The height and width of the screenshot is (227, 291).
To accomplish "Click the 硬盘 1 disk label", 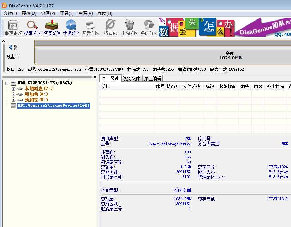I will coord(13,57).
